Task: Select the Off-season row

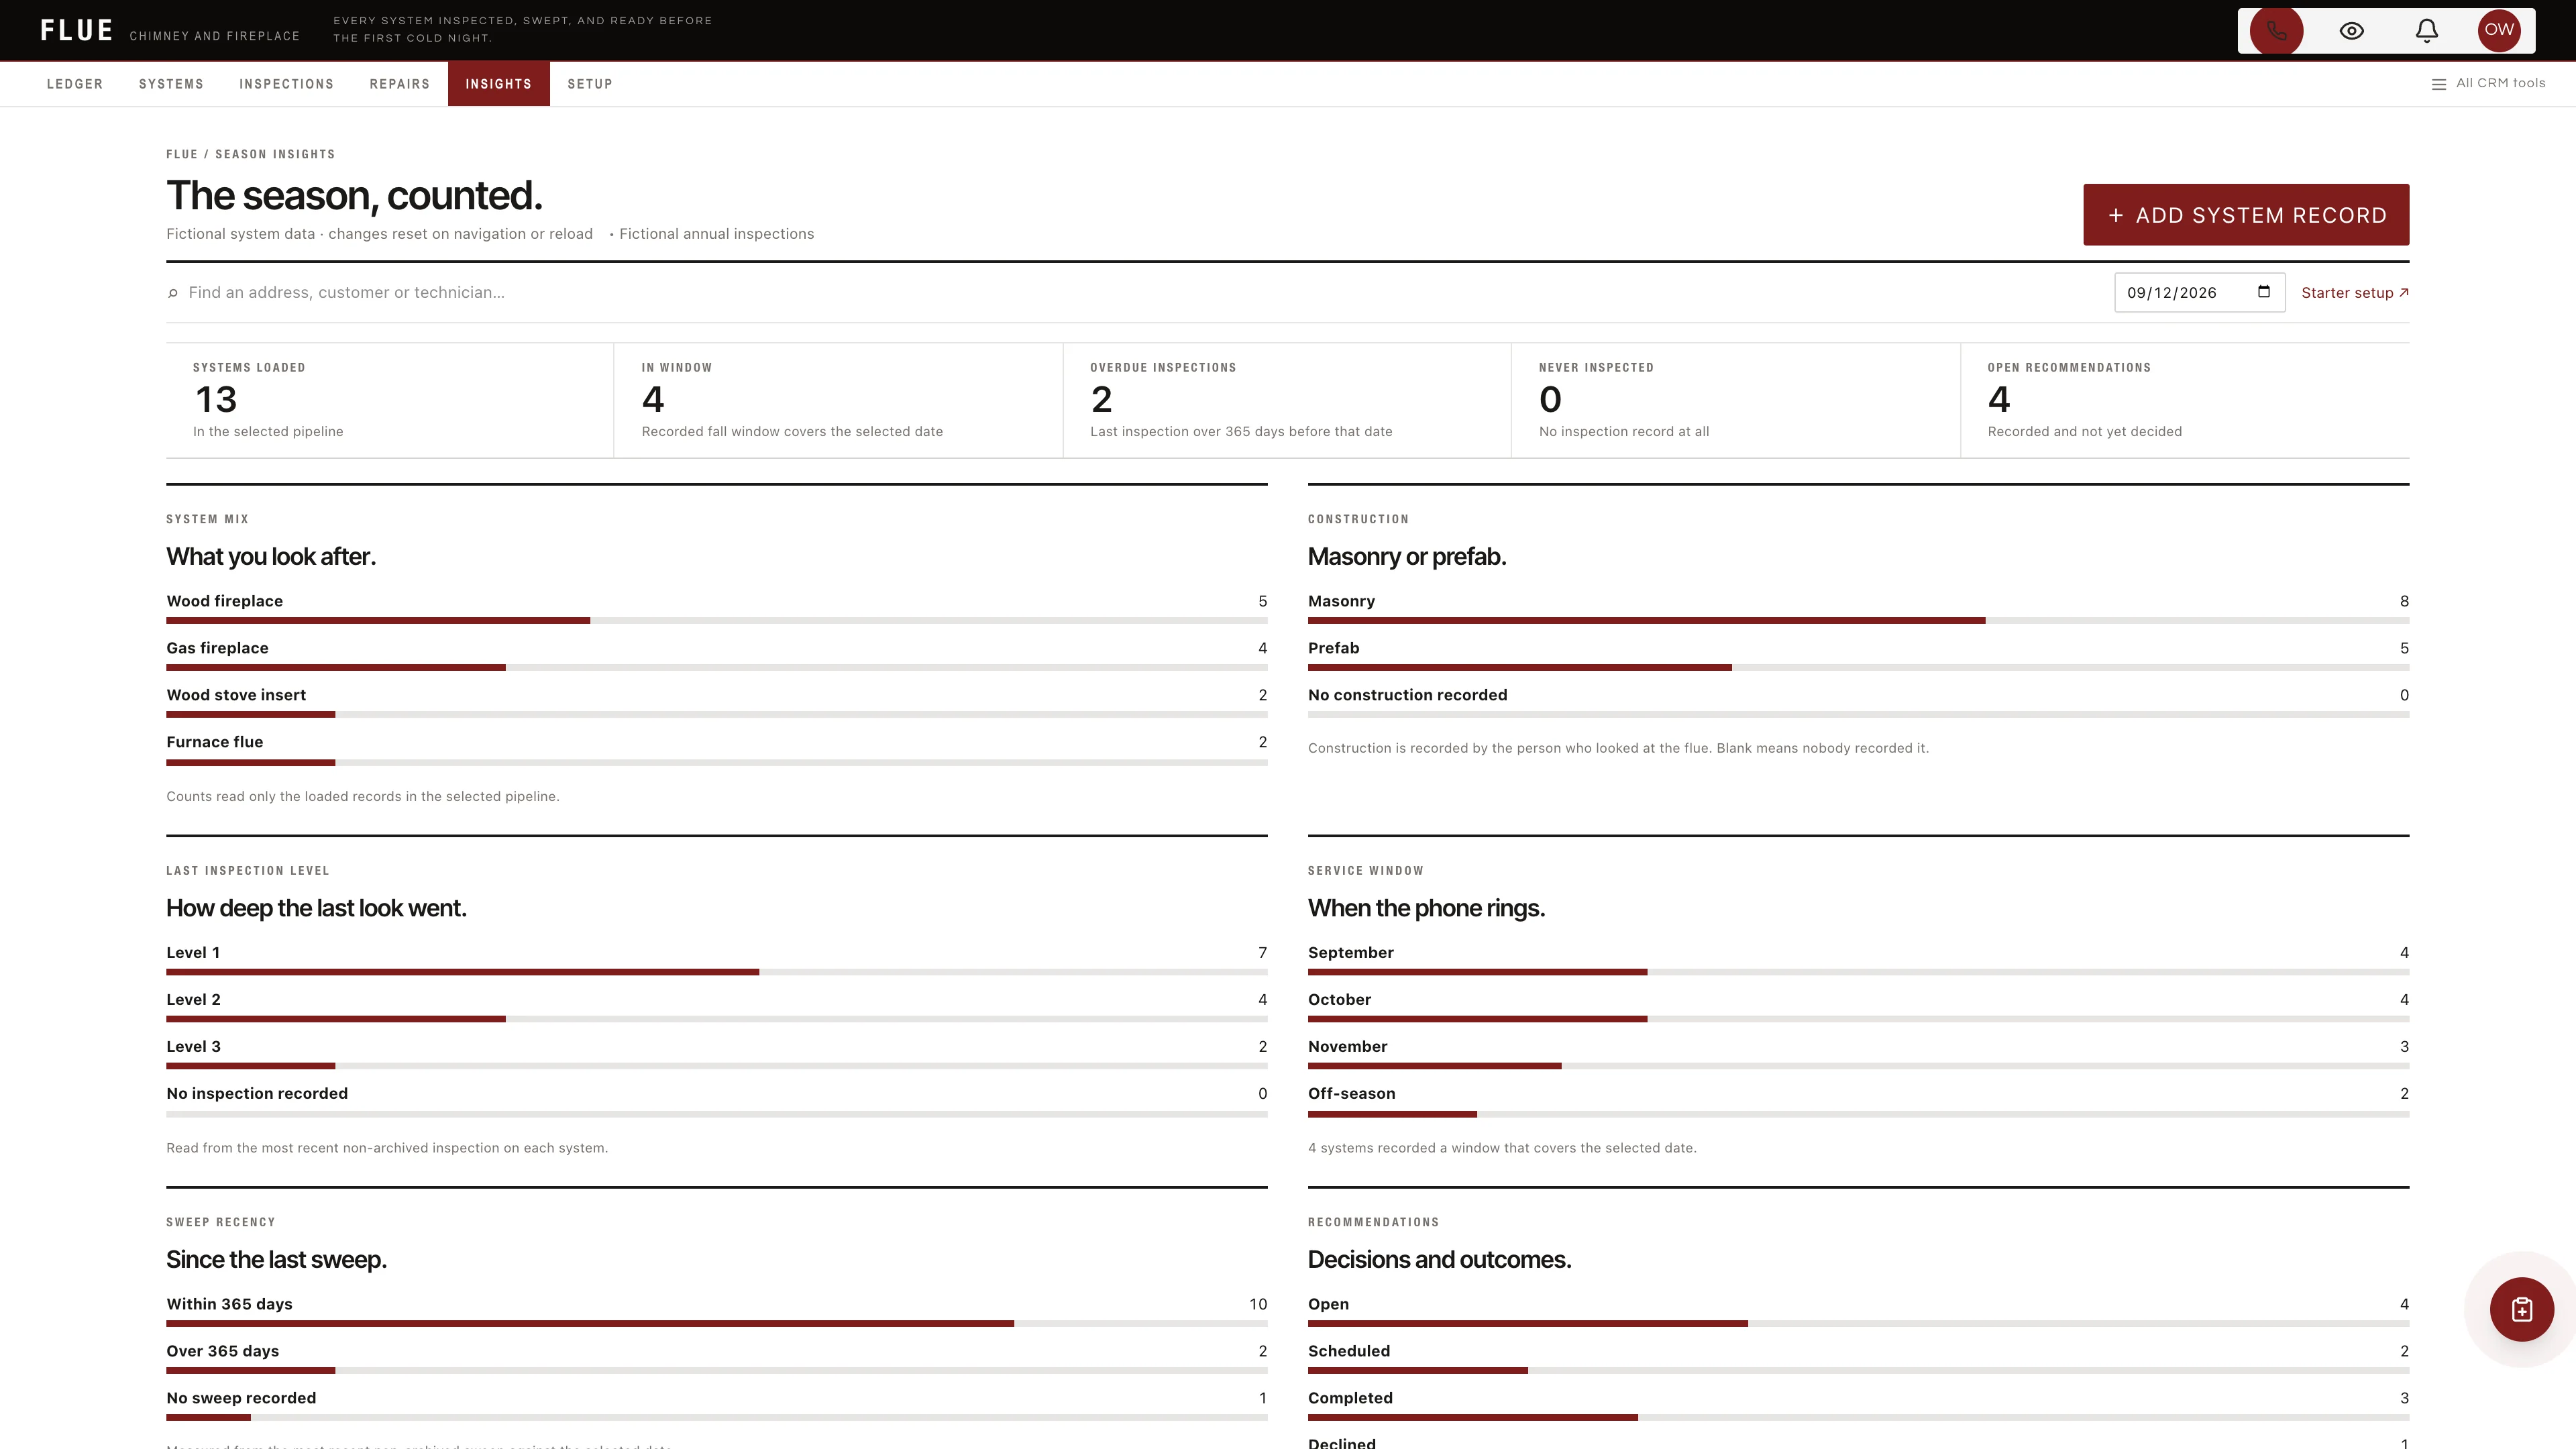Action: 1858,1102
